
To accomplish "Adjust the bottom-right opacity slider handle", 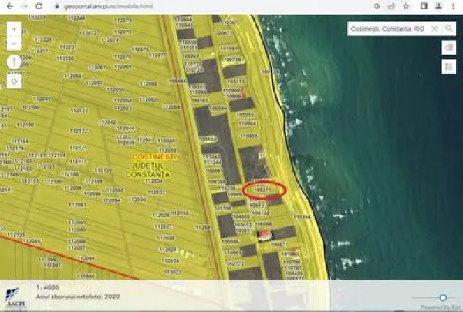I will [443, 297].
